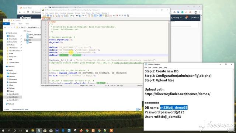Click the highlighted rn53tbdj_demo53 DB name text
The width and height of the screenshot is (236, 133).
coord(174,108)
